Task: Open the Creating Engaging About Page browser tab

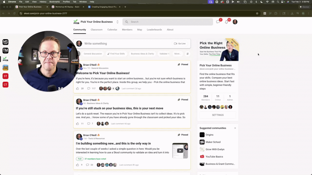Action: coord(104,7)
